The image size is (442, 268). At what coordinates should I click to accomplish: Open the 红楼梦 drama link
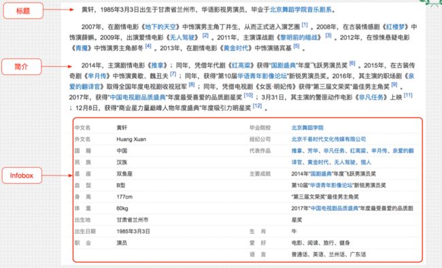pos(395,27)
